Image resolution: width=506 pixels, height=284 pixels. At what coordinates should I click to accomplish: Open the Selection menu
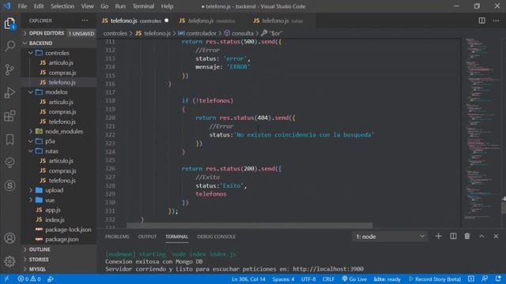click(62, 6)
